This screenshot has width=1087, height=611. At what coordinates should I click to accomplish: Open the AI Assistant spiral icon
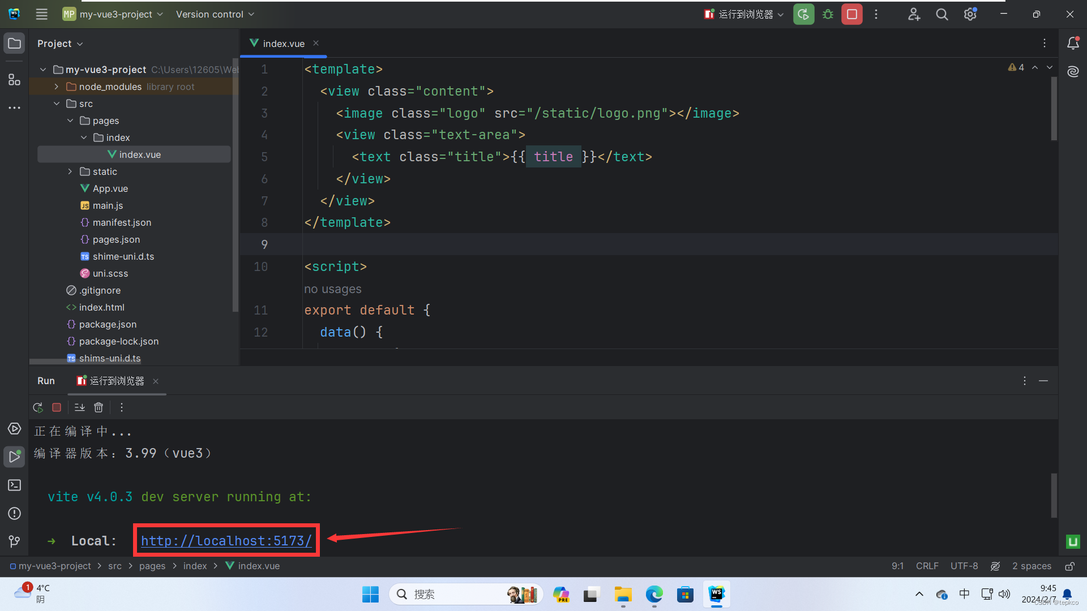1073,72
